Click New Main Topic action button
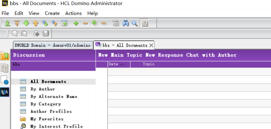Screen dimensions: 271x129 pyautogui.click(x=120, y=55)
